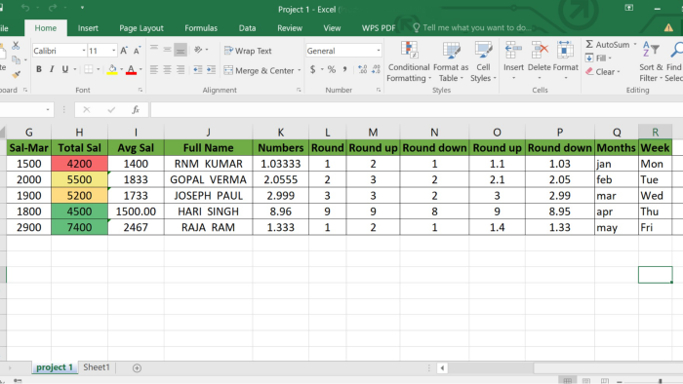The image size is (683, 384).
Task: Apply Comma Style
Action: pos(344,69)
